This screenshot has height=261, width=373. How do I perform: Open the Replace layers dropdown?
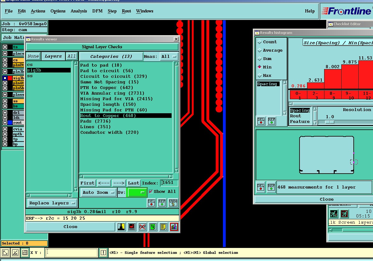52,203
